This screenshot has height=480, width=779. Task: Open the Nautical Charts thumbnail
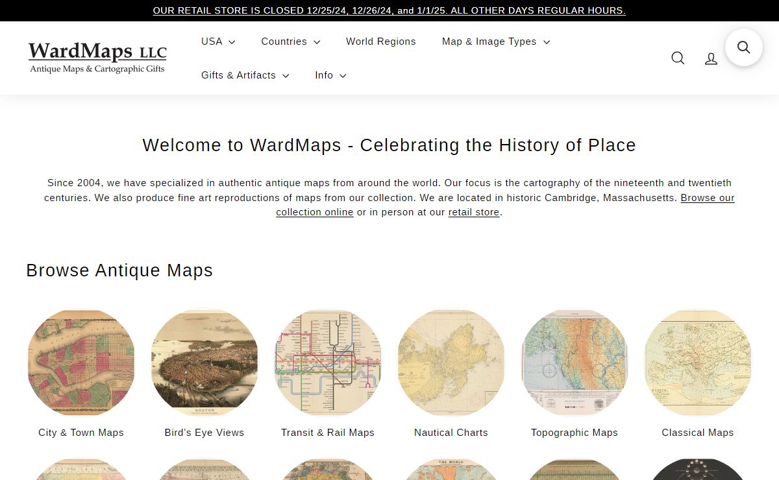pos(451,363)
